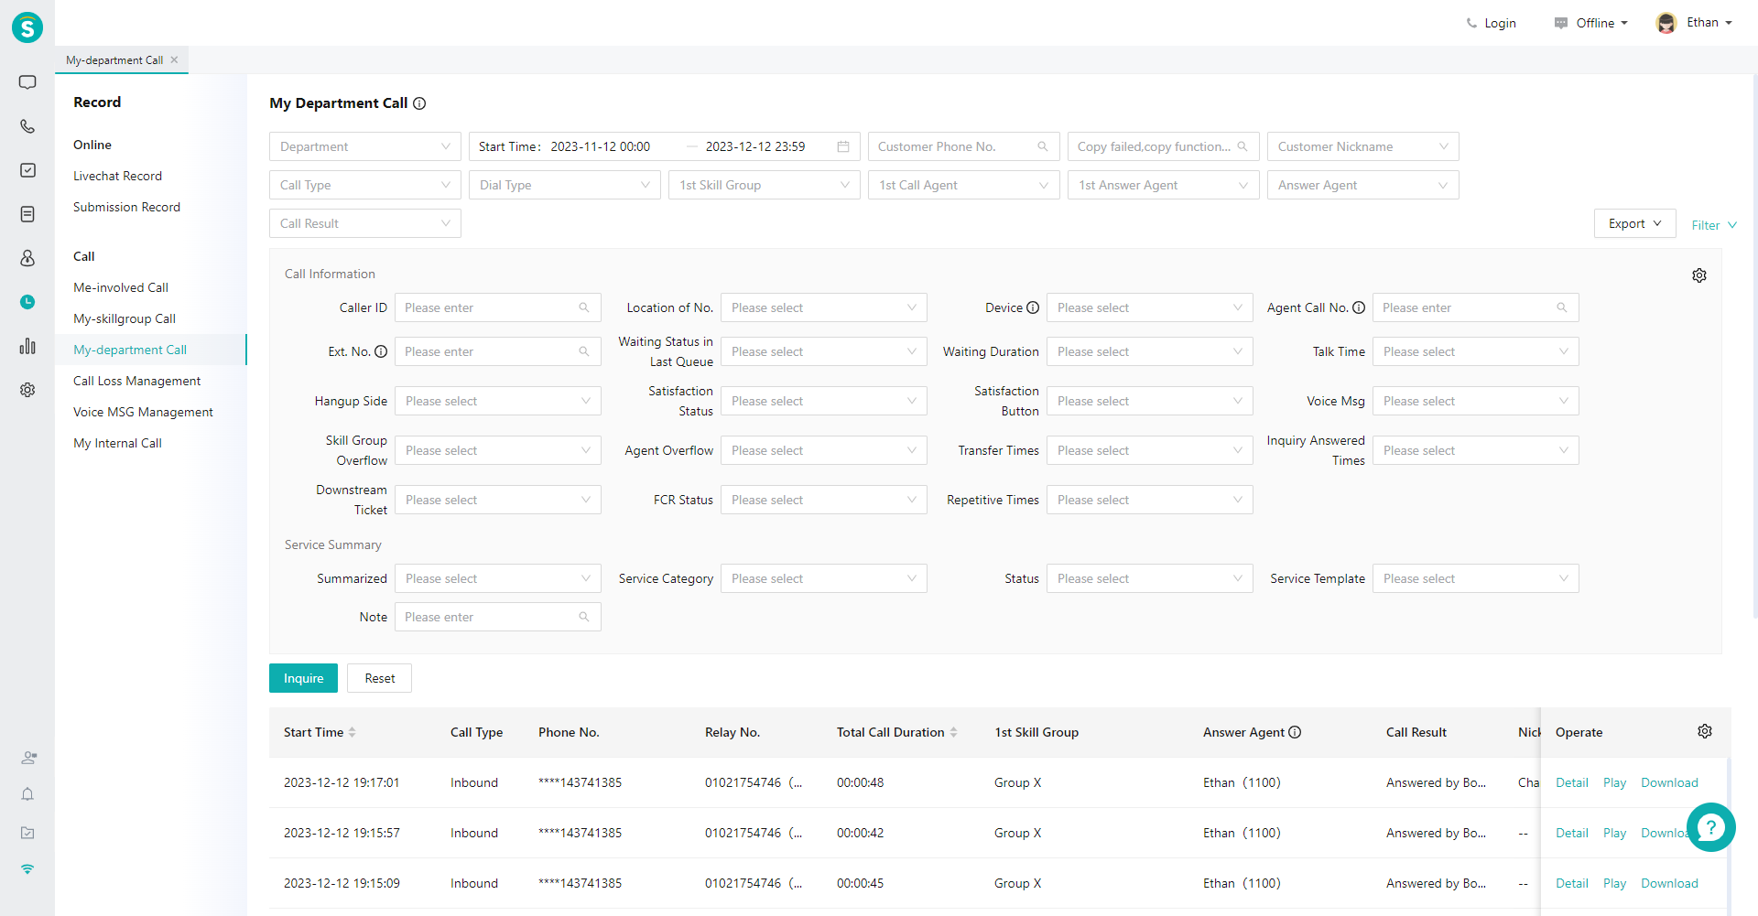This screenshot has height=916, width=1758.
Task: Open the Call Type dropdown
Action: click(365, 185)
